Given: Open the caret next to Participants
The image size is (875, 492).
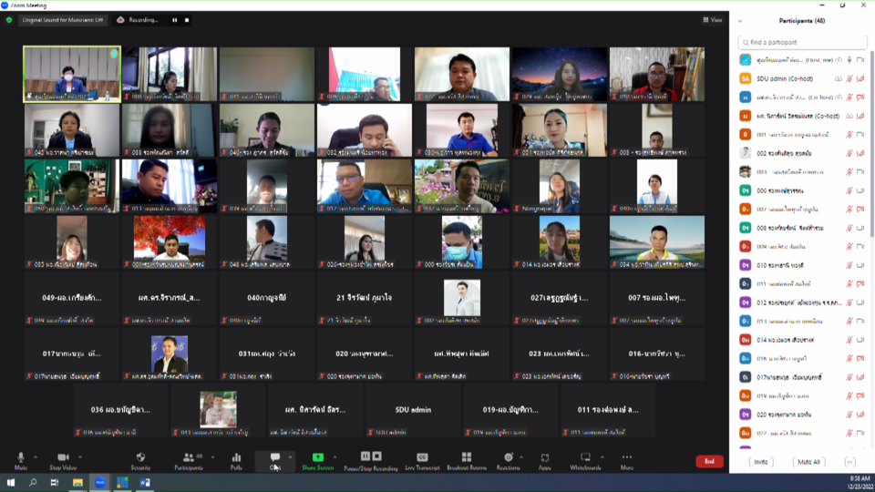Looking at the screenshot, I should coord(212,457).
